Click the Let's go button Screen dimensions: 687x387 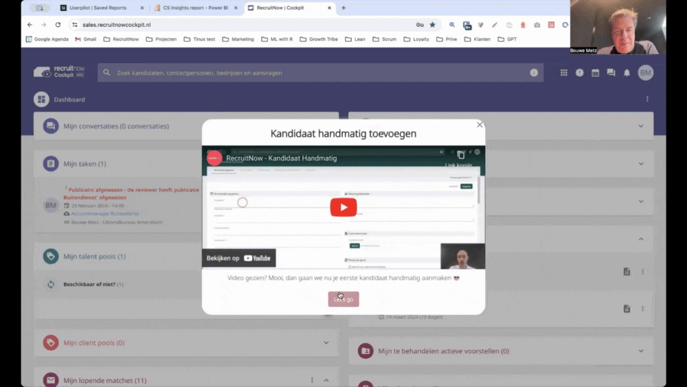point(343,299)
